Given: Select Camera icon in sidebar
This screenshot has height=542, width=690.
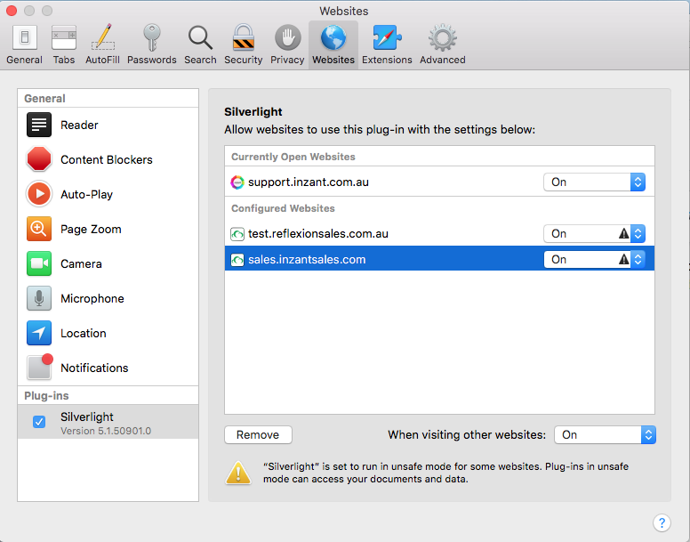Looking at the screenshot, I should click(39, 263).
